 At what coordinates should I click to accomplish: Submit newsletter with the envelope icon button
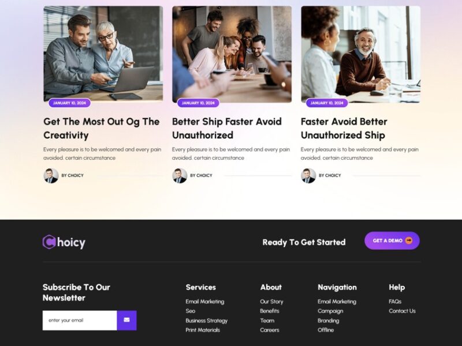point(126,320)
